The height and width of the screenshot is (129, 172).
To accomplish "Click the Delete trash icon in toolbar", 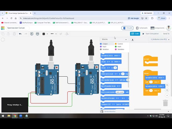I will 14,34.
